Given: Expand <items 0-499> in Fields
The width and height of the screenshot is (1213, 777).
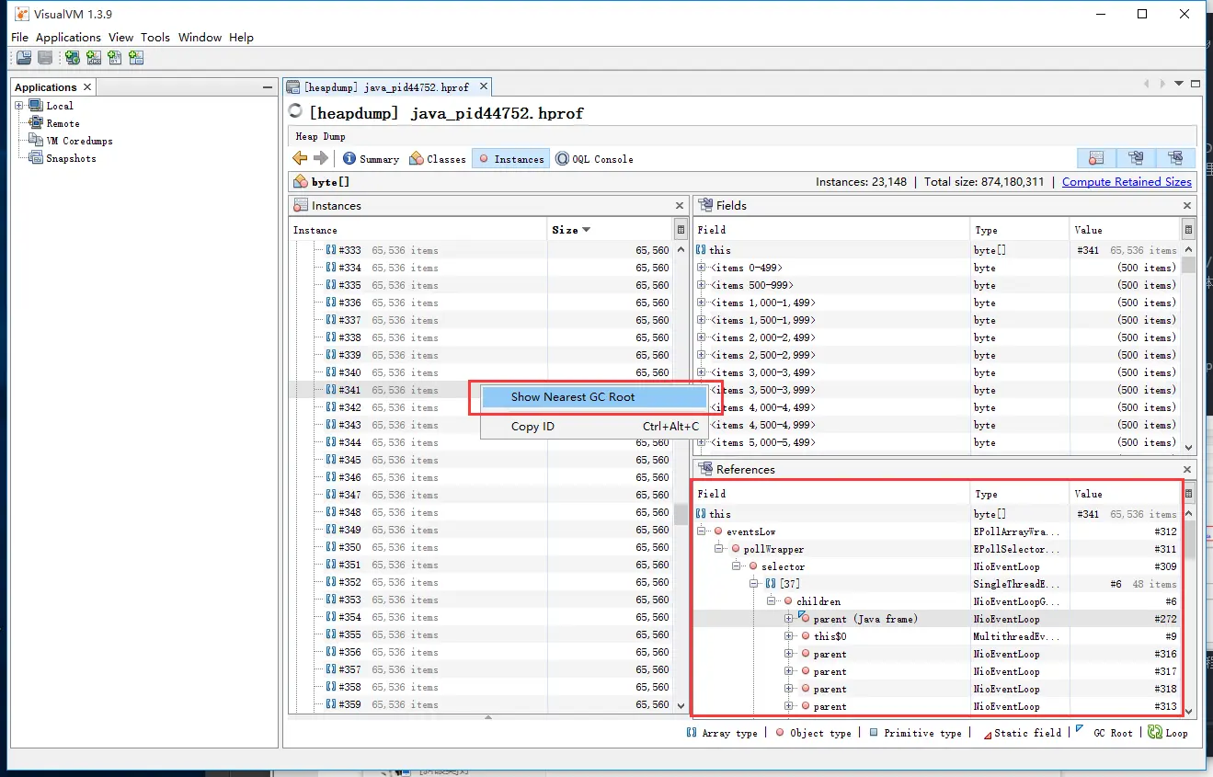Looking at the screenshot, I should tap(702, 268).
